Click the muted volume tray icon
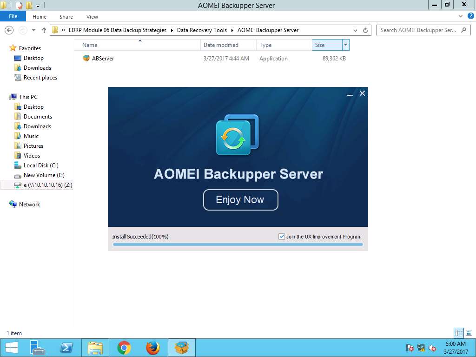476x357 pixels. click(x=432, y=348)
